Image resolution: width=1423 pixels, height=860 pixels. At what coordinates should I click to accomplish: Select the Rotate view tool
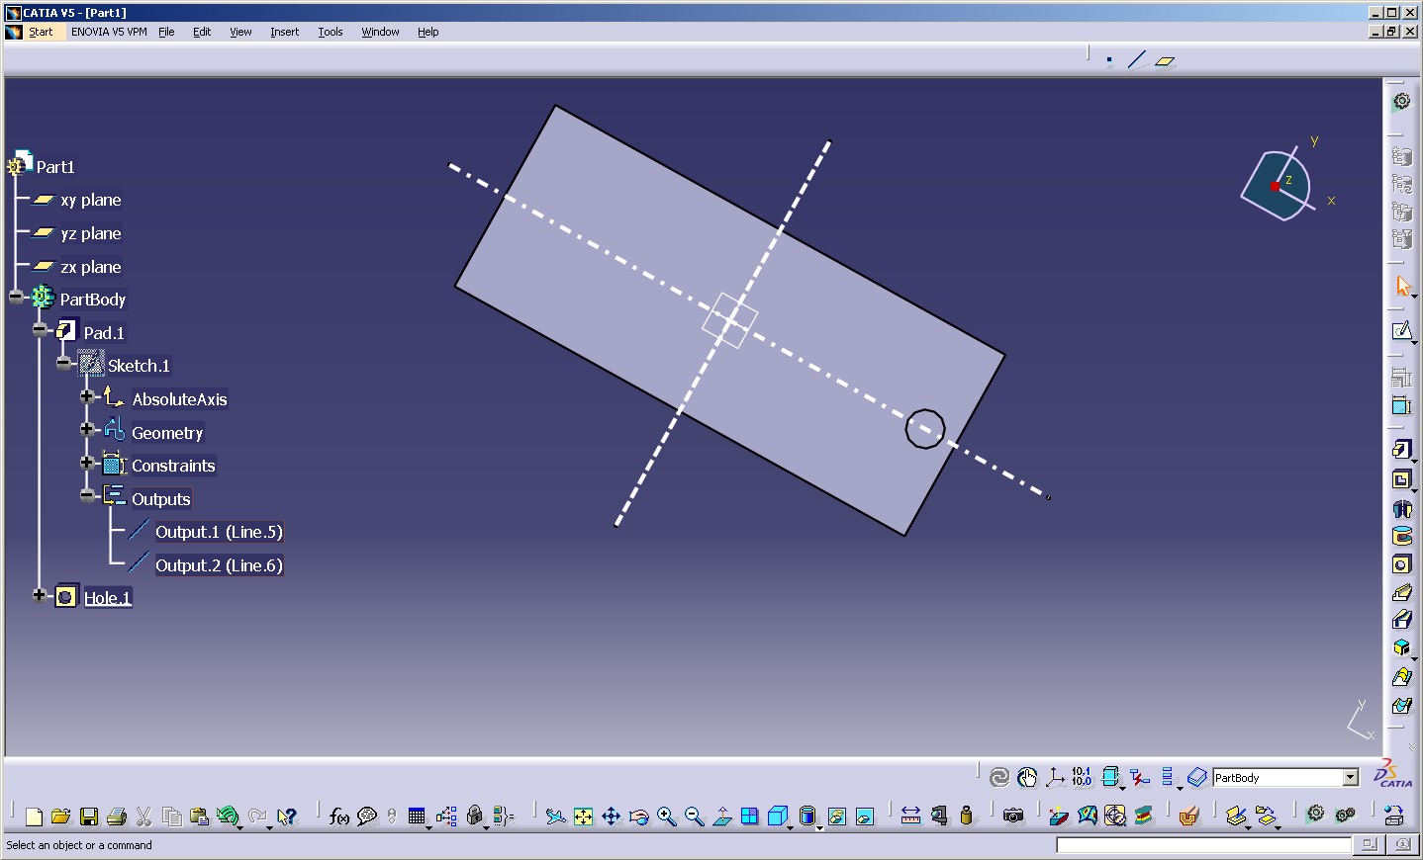(638, 817)
